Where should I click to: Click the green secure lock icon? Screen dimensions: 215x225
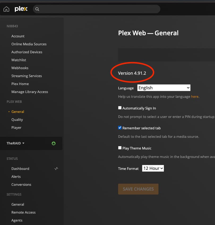[x=54, y=143]
